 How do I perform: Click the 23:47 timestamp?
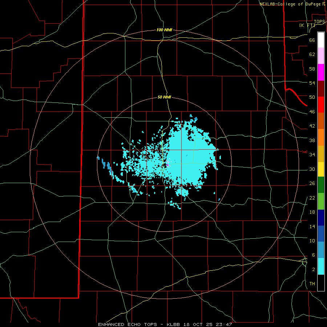[x=223, y=324]
